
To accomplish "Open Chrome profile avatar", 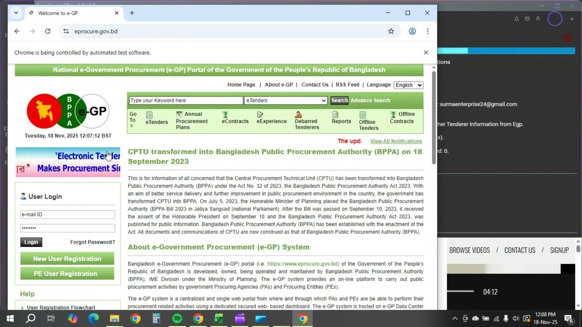I will point(412,31).
